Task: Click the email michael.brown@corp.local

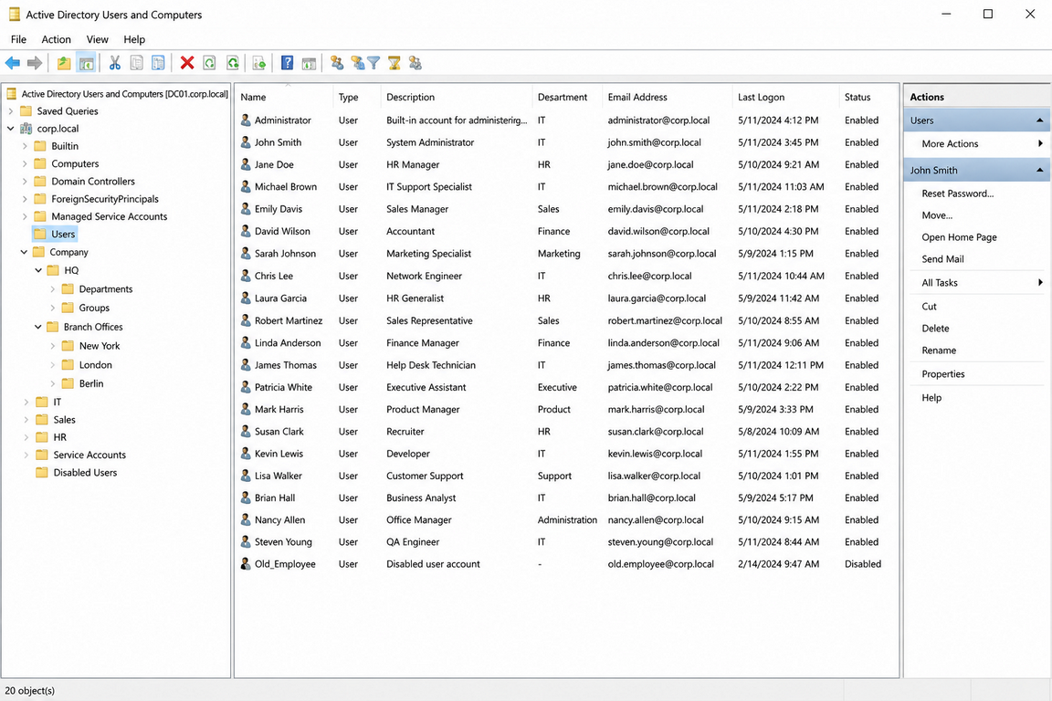Action: pos(662,186)
